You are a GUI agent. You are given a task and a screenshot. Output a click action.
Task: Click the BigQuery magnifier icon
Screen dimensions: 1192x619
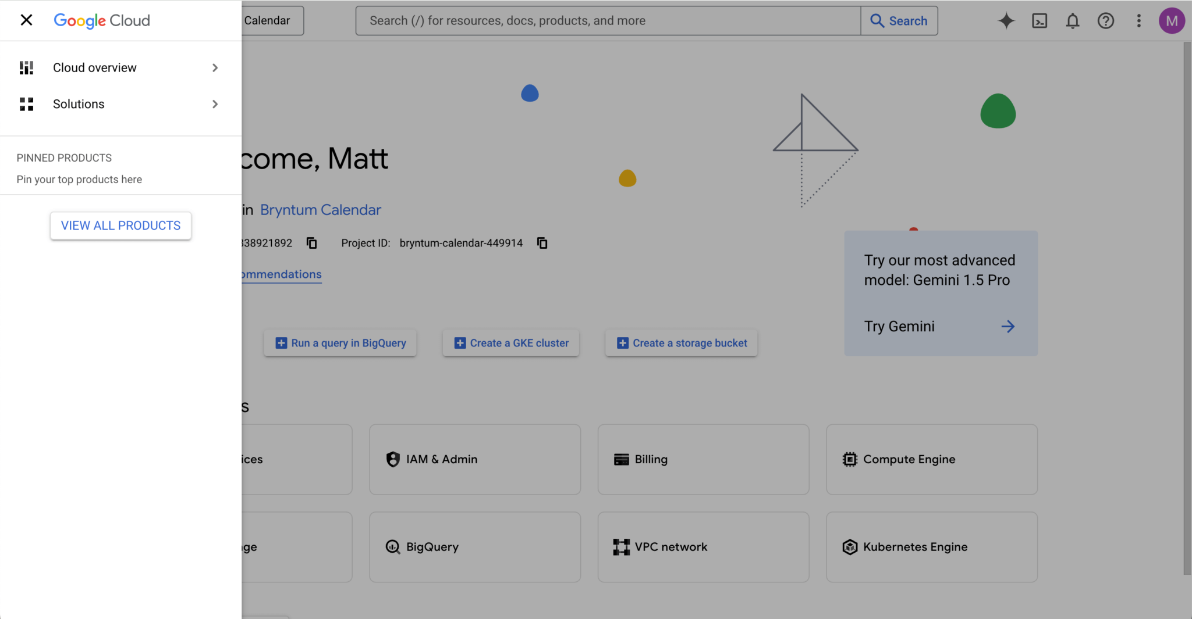tap(393, 547)
